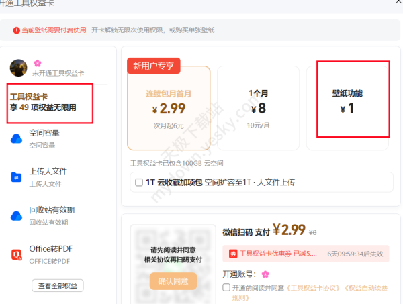Check the agreement checkbox before 开通前阅读并同意
Screen dimensions: 403x304
[x=227, y=287]
